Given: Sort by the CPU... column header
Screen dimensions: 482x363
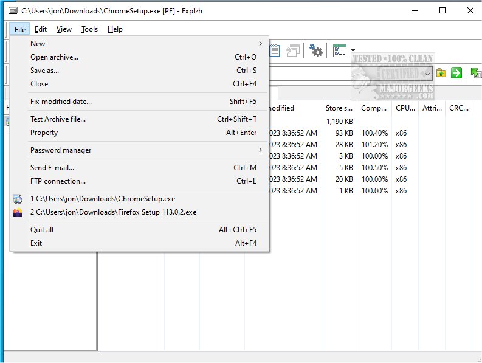Looking at the screenshot, I should click(x=405, y=108).
